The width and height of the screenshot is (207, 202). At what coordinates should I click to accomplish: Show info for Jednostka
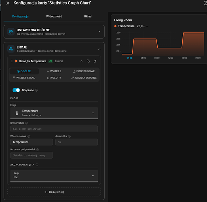click(69, 137)
